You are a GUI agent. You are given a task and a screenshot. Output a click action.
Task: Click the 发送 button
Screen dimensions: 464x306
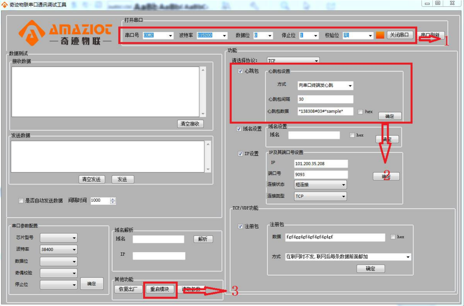(x=123, y=179)
